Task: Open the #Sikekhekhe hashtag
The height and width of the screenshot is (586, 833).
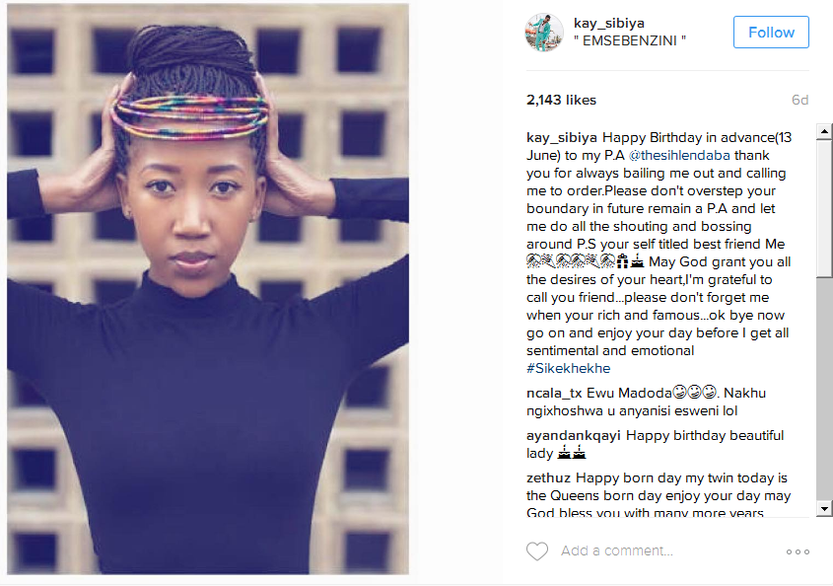Action: (569, 368)
